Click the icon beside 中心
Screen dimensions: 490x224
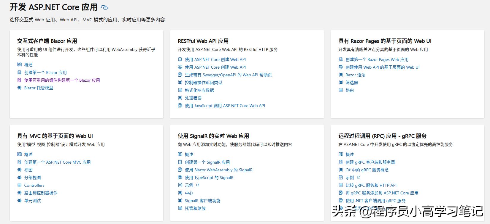click(x=180, y=193)
